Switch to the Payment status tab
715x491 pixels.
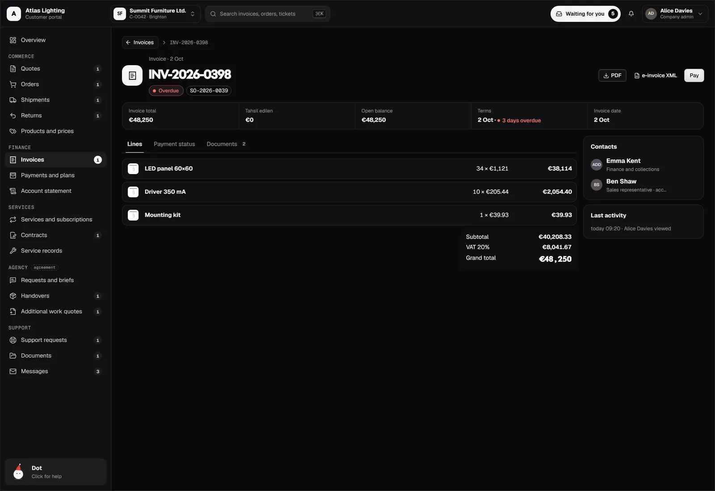(174, 144)
